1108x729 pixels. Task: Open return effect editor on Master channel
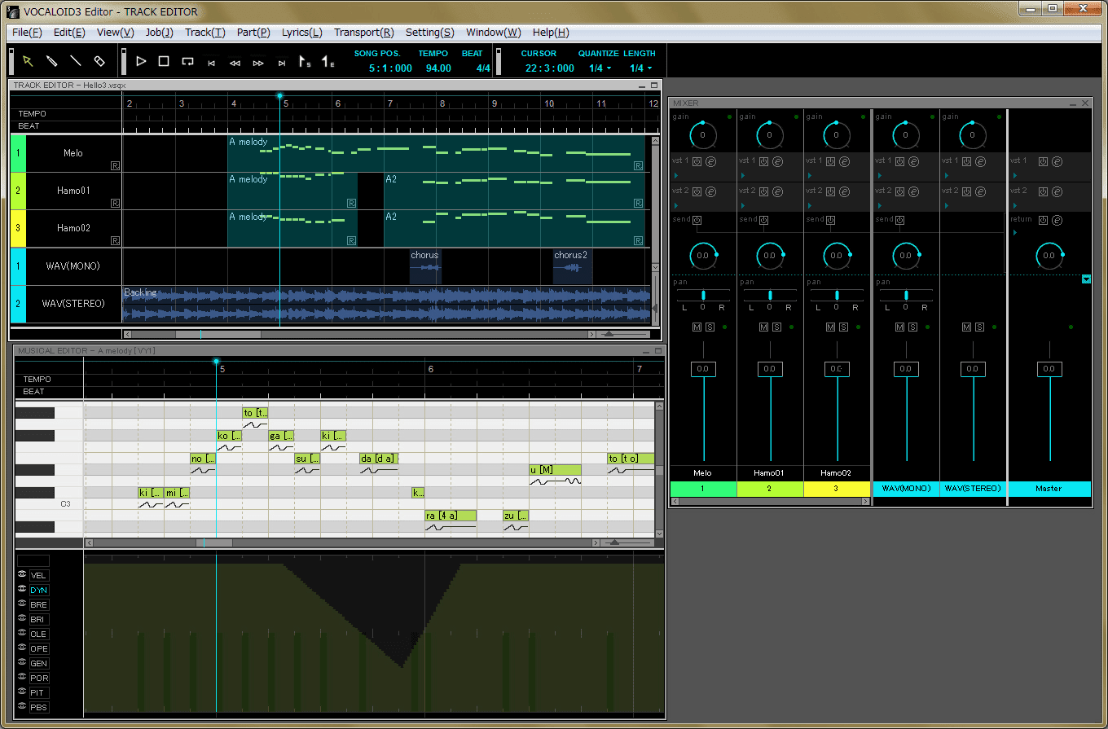[1057, 220]
